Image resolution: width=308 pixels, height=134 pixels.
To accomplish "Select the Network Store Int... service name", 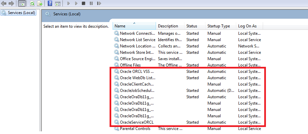I will [x=137, y=52].
